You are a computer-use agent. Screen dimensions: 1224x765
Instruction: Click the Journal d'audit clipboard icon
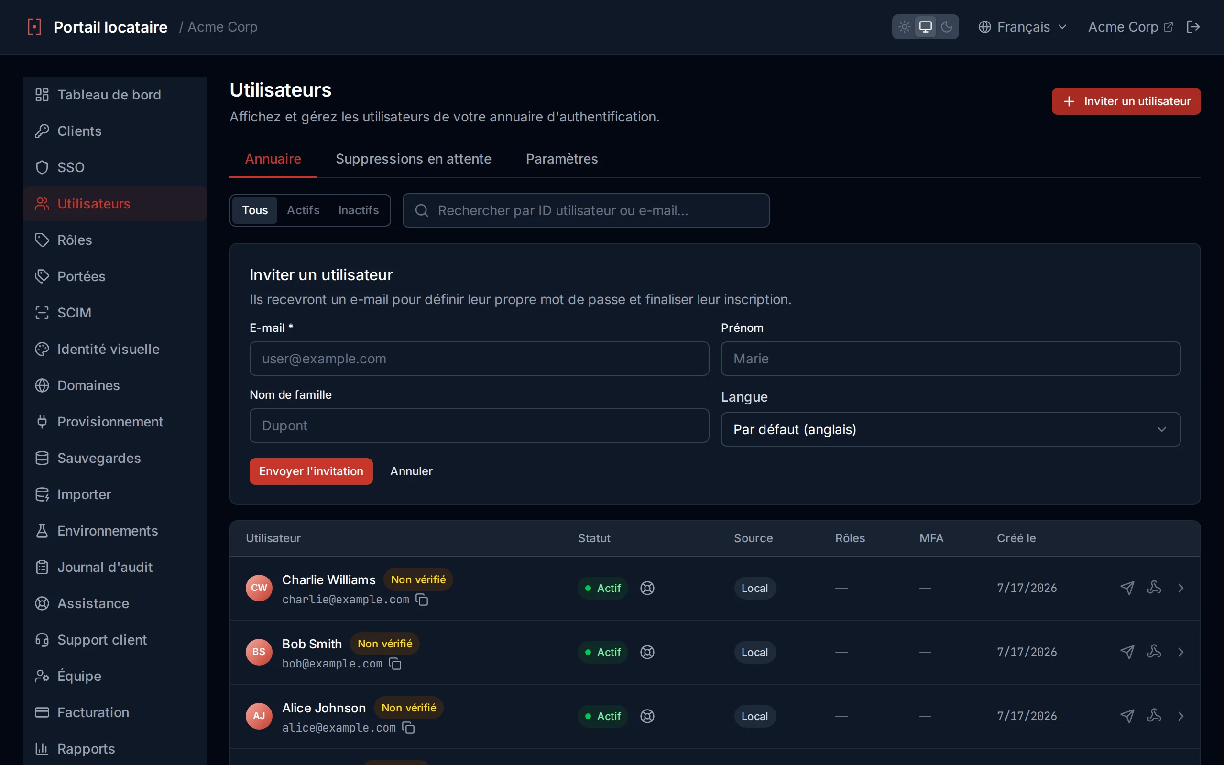pyautogui.click(x=42, y=567)
